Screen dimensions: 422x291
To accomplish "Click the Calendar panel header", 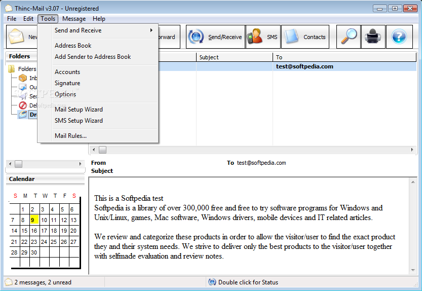I will [x=45, y=179].
